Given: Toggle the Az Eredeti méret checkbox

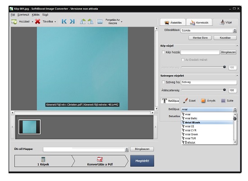Looking at the screenshot, I should click(x=183, y=60).
